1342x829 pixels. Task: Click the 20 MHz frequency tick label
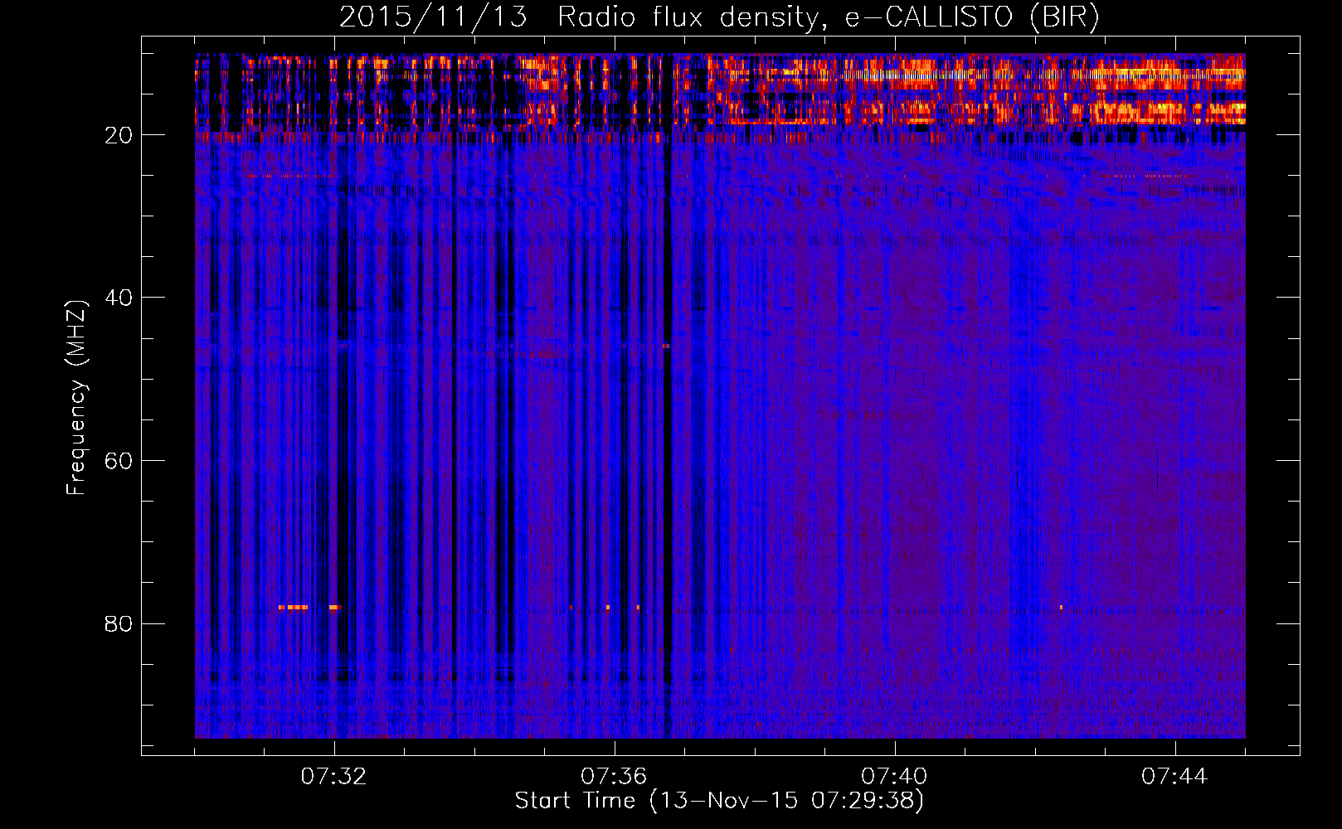pyautogui.click(x=119, y=135)
